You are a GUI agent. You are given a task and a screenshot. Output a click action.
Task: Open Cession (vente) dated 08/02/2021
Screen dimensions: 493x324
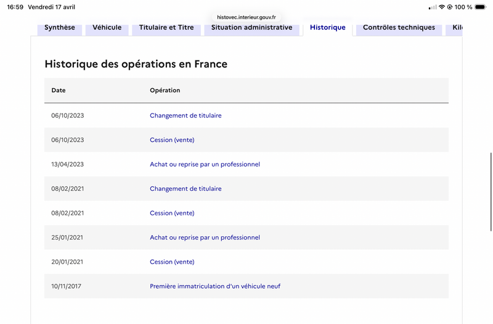pyautogui.click(x=172, y=213)
